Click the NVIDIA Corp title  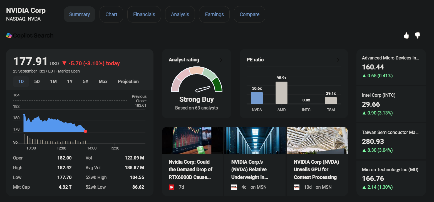click(26, 11)
